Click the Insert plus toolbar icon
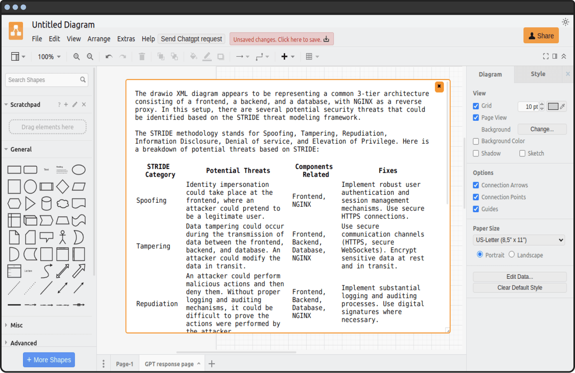Image resolution: width=575 pixels, height=373 pixels. (284, 57)
